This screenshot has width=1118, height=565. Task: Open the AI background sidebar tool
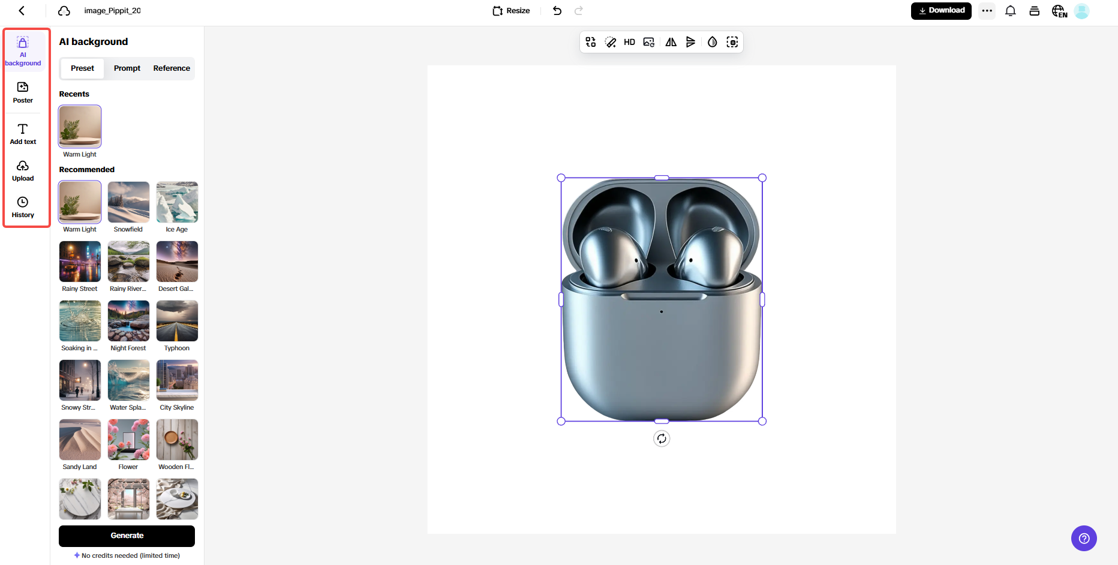23,51
